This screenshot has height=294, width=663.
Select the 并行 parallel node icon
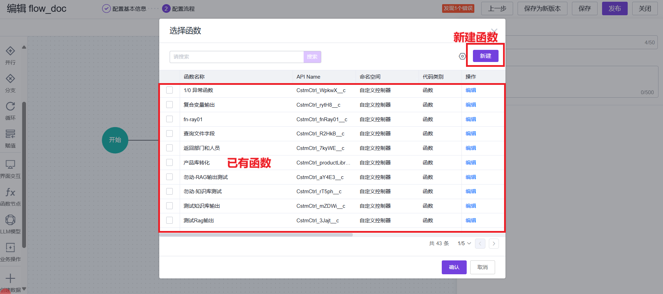click(10, 51)
